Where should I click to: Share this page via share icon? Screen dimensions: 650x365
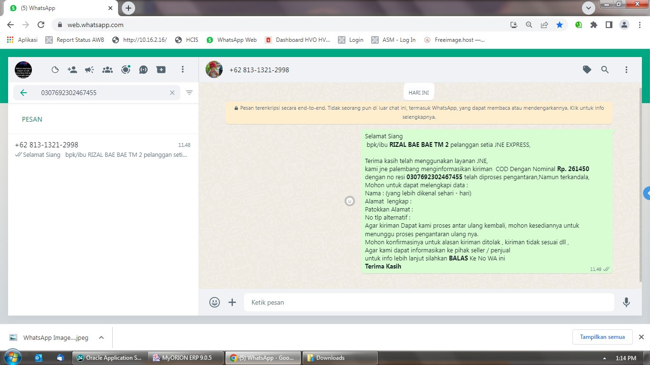[x=544, y=25]
